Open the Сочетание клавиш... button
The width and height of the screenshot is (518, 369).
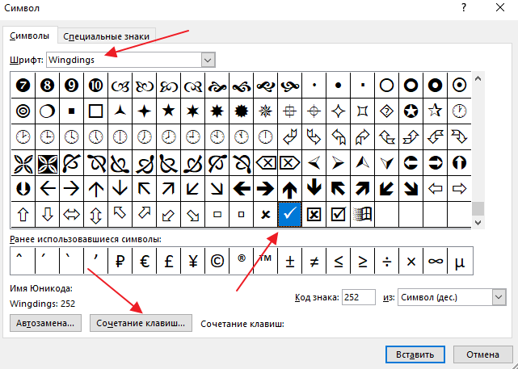coord(141,323)
